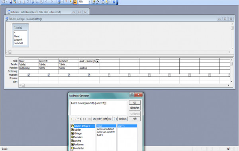Expand the Tabellen folder in the expression tree
This screenshot has width=239, height=151.
point(72,129)
